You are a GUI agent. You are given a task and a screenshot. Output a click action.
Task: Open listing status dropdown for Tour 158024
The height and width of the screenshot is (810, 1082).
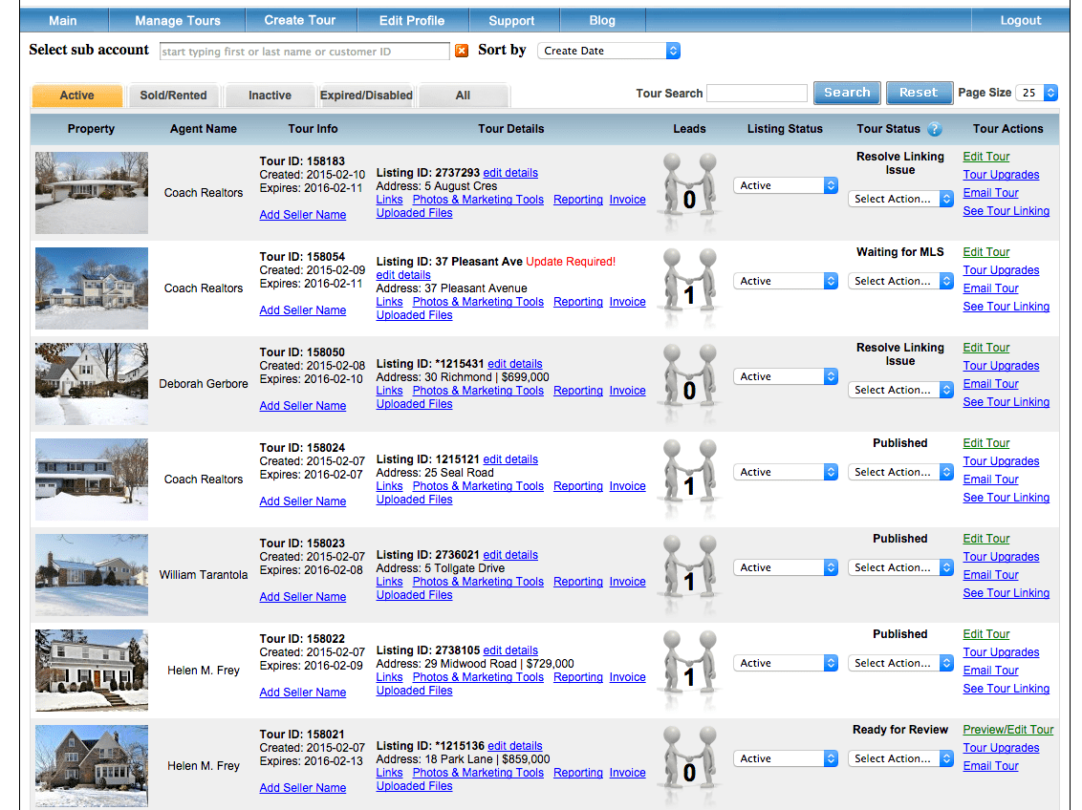click(785, 471)
